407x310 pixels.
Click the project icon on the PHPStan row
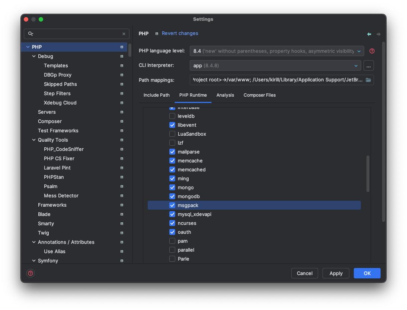tap(122, 177)
